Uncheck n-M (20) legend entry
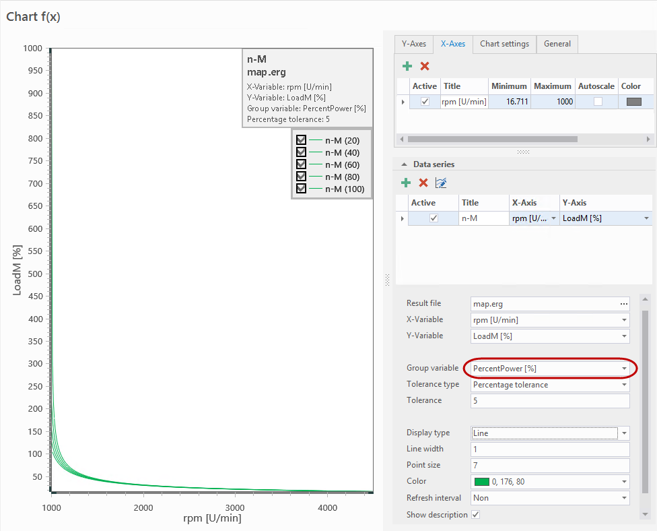The image size is (657, 531). (301, 139)
